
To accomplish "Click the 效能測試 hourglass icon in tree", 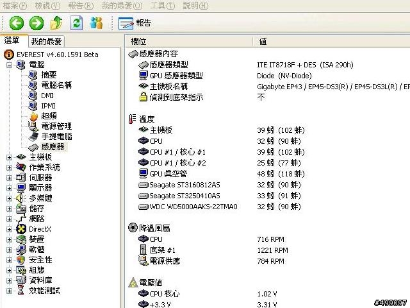I will pos(21,291).
